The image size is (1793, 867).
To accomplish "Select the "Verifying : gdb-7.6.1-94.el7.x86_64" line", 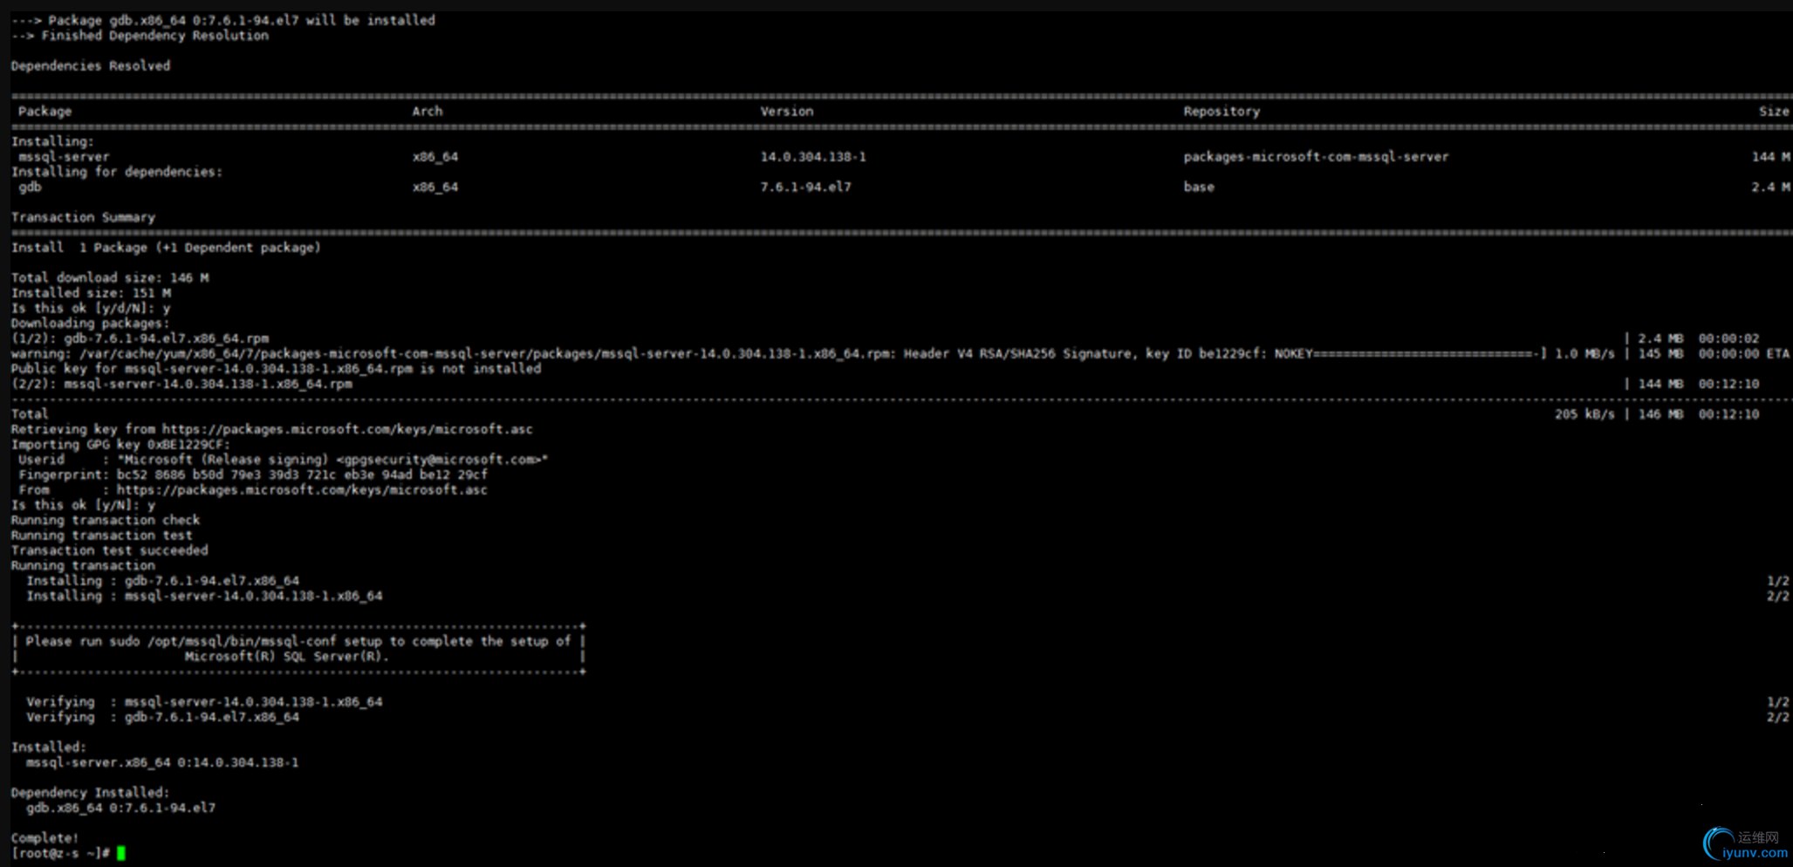I will point(162,717).
